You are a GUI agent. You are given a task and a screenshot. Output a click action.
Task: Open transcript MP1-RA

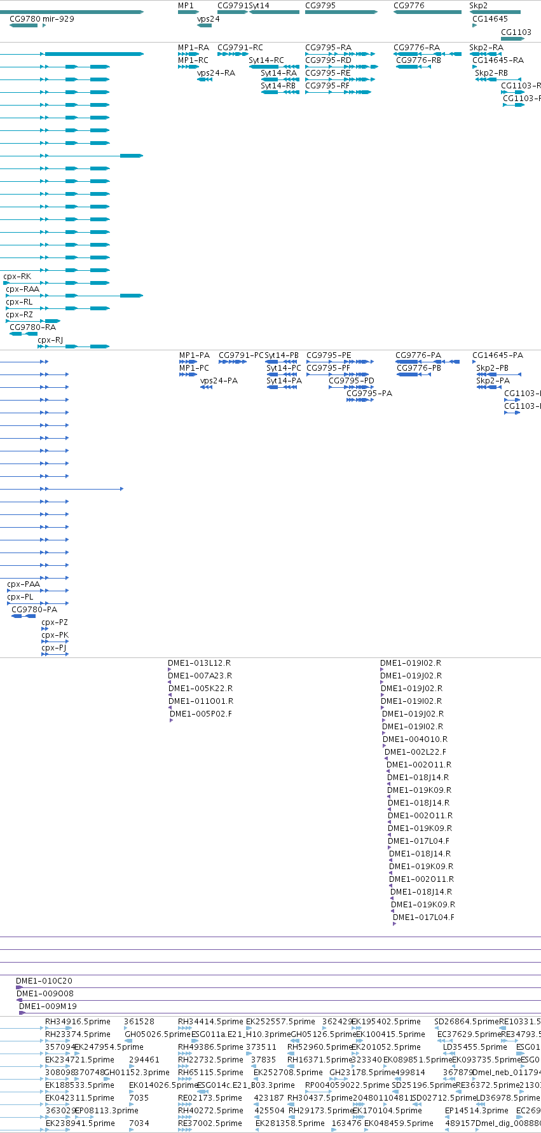pos(193,48)
